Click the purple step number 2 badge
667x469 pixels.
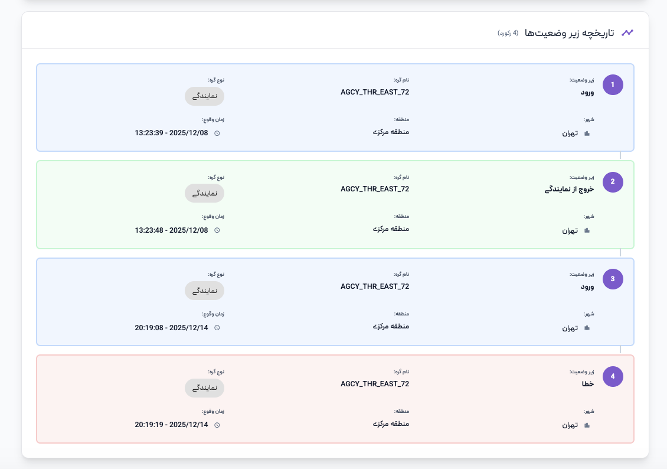(x=613, y=182)
